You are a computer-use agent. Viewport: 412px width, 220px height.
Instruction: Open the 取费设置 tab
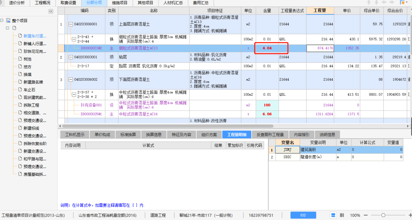68,3
